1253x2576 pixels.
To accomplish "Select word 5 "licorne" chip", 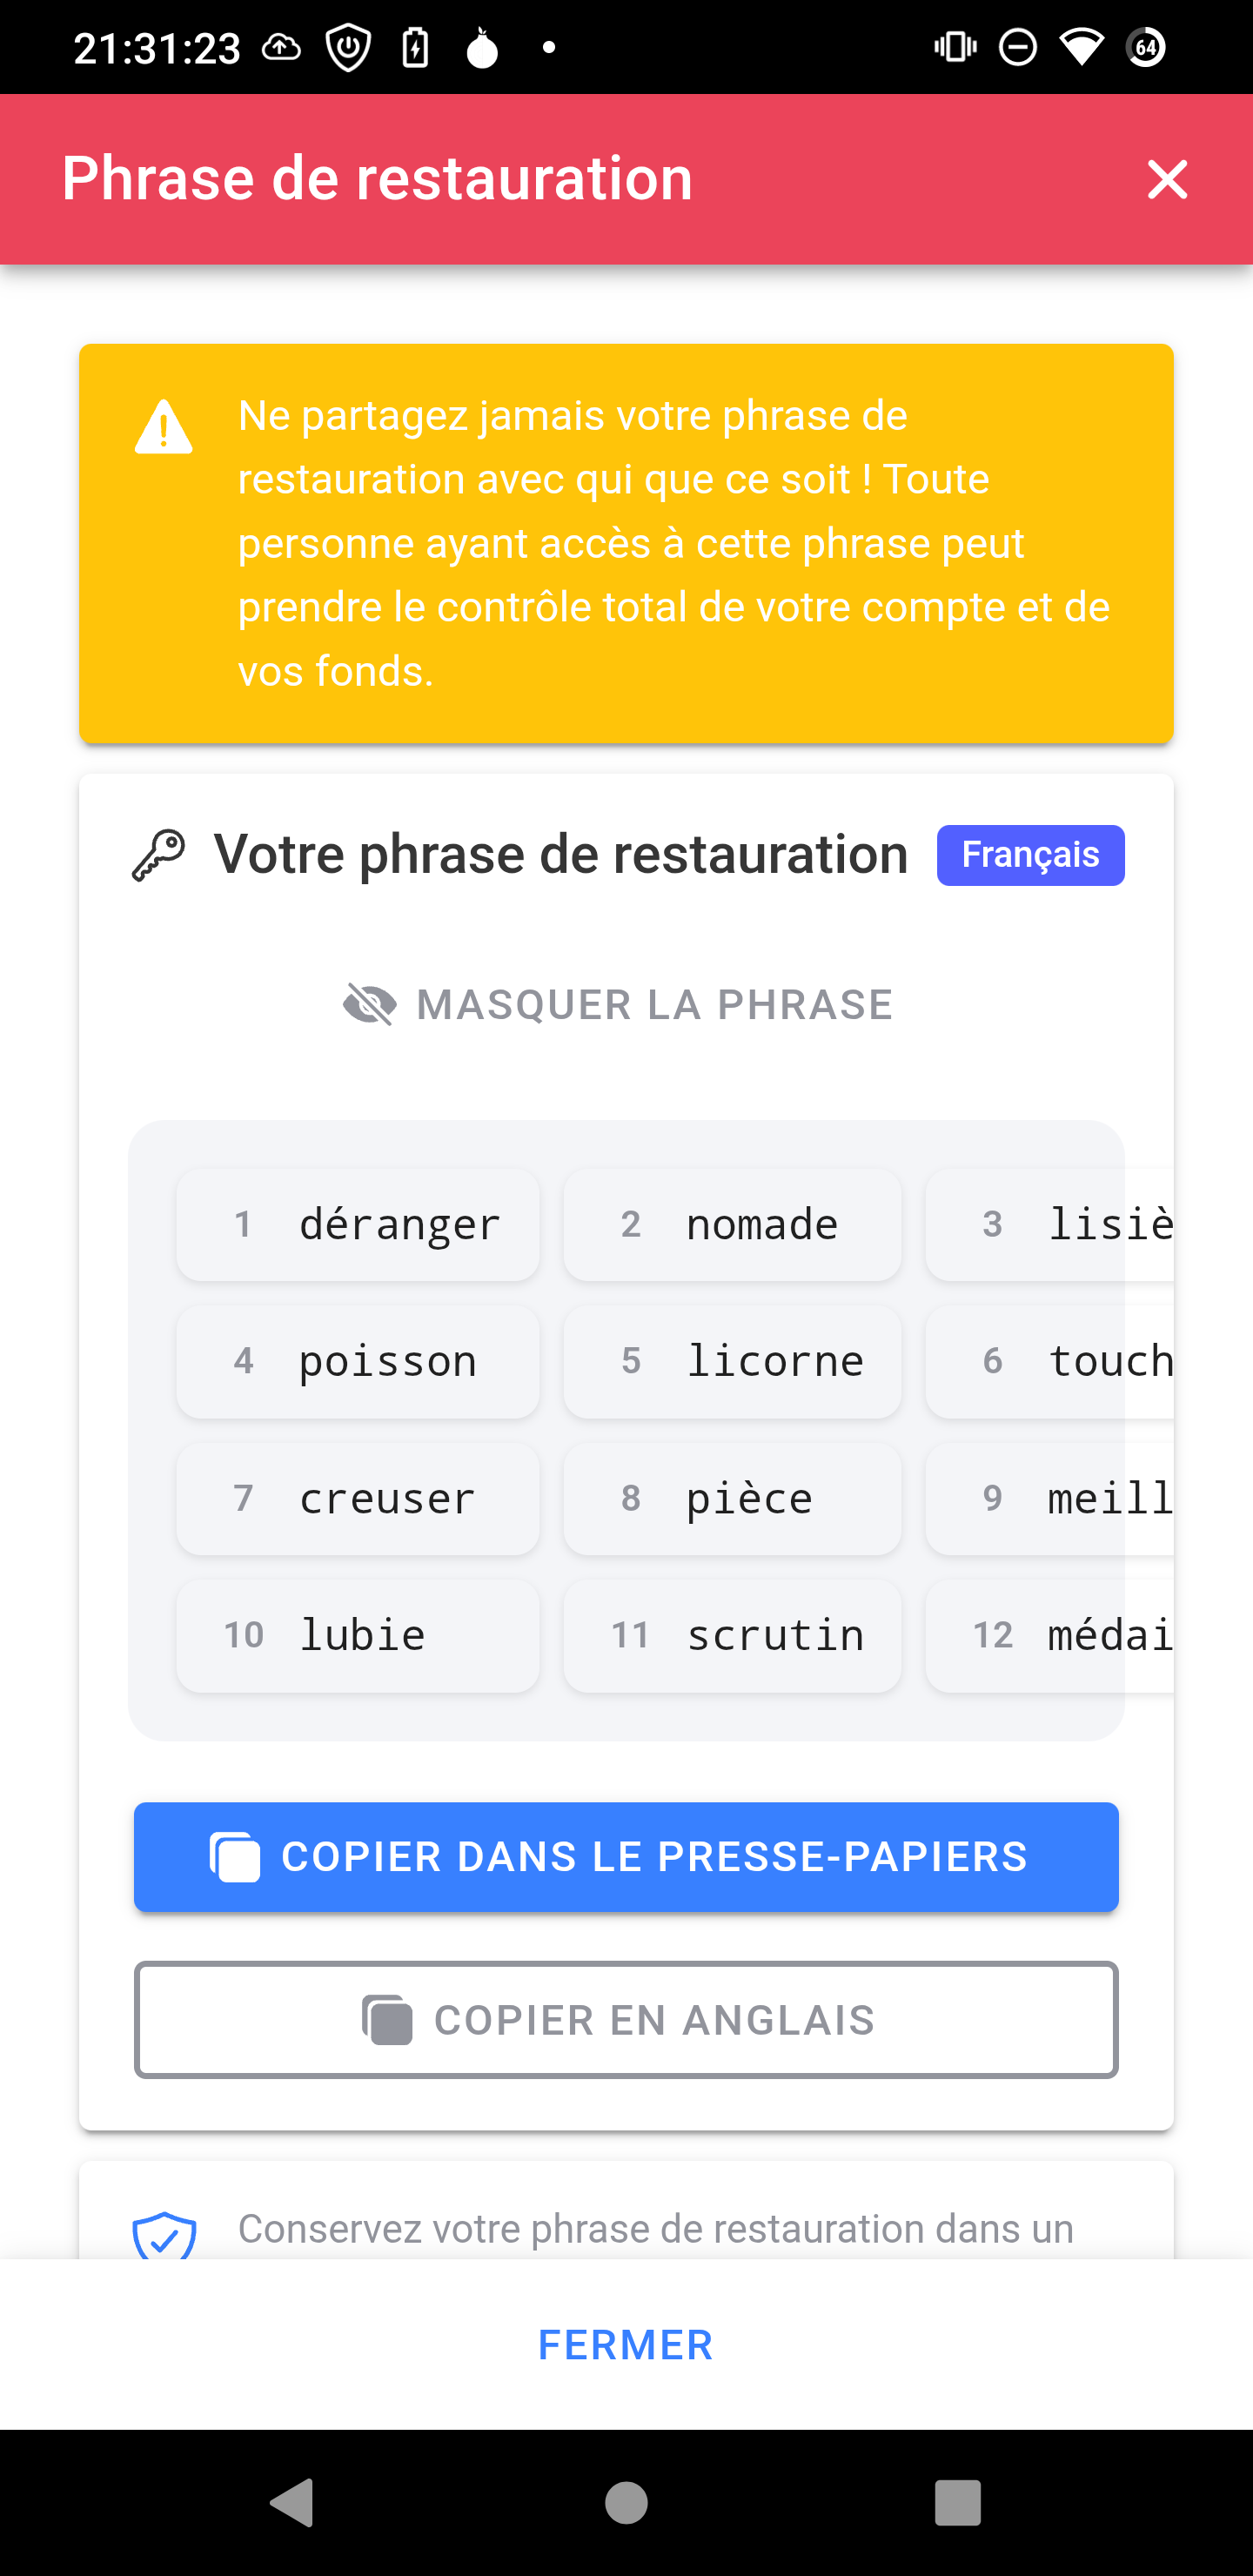I will (732, 1362).
